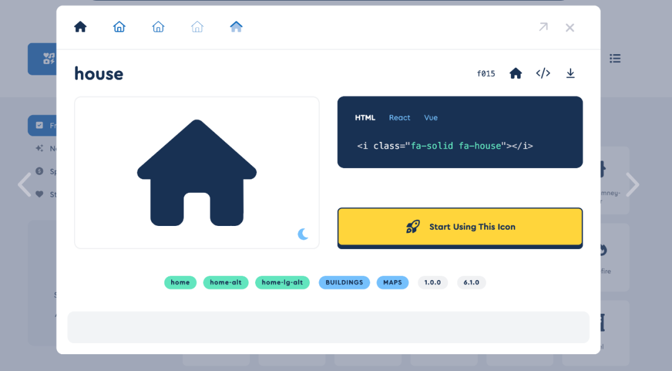
Task: Click the 6.1.0 version tag
Action: click(x=472, y=283)
